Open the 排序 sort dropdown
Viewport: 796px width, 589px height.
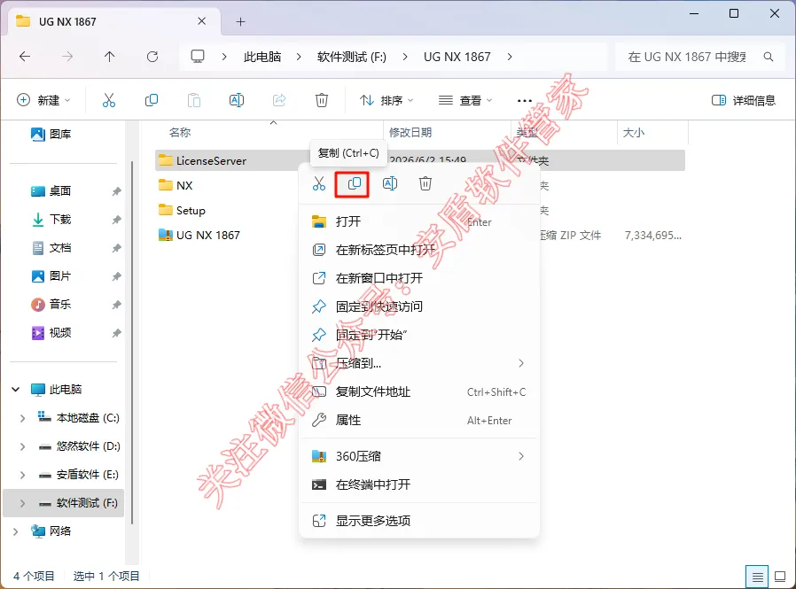click(x=386, y=100)
